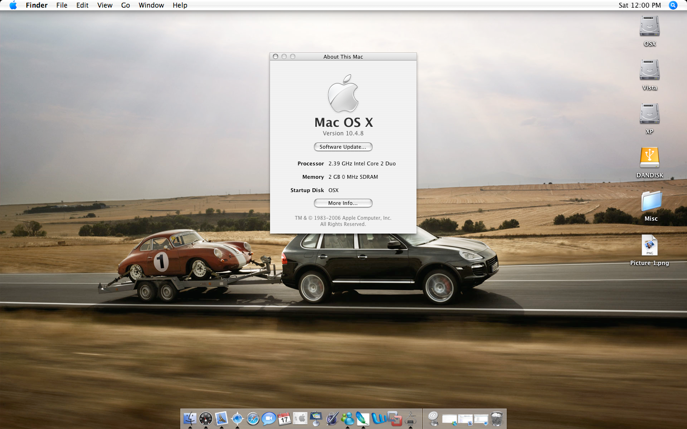The height and width of the screenshot is (429, 687).
Task: Open the Edit menu
Action: point(83,5)
